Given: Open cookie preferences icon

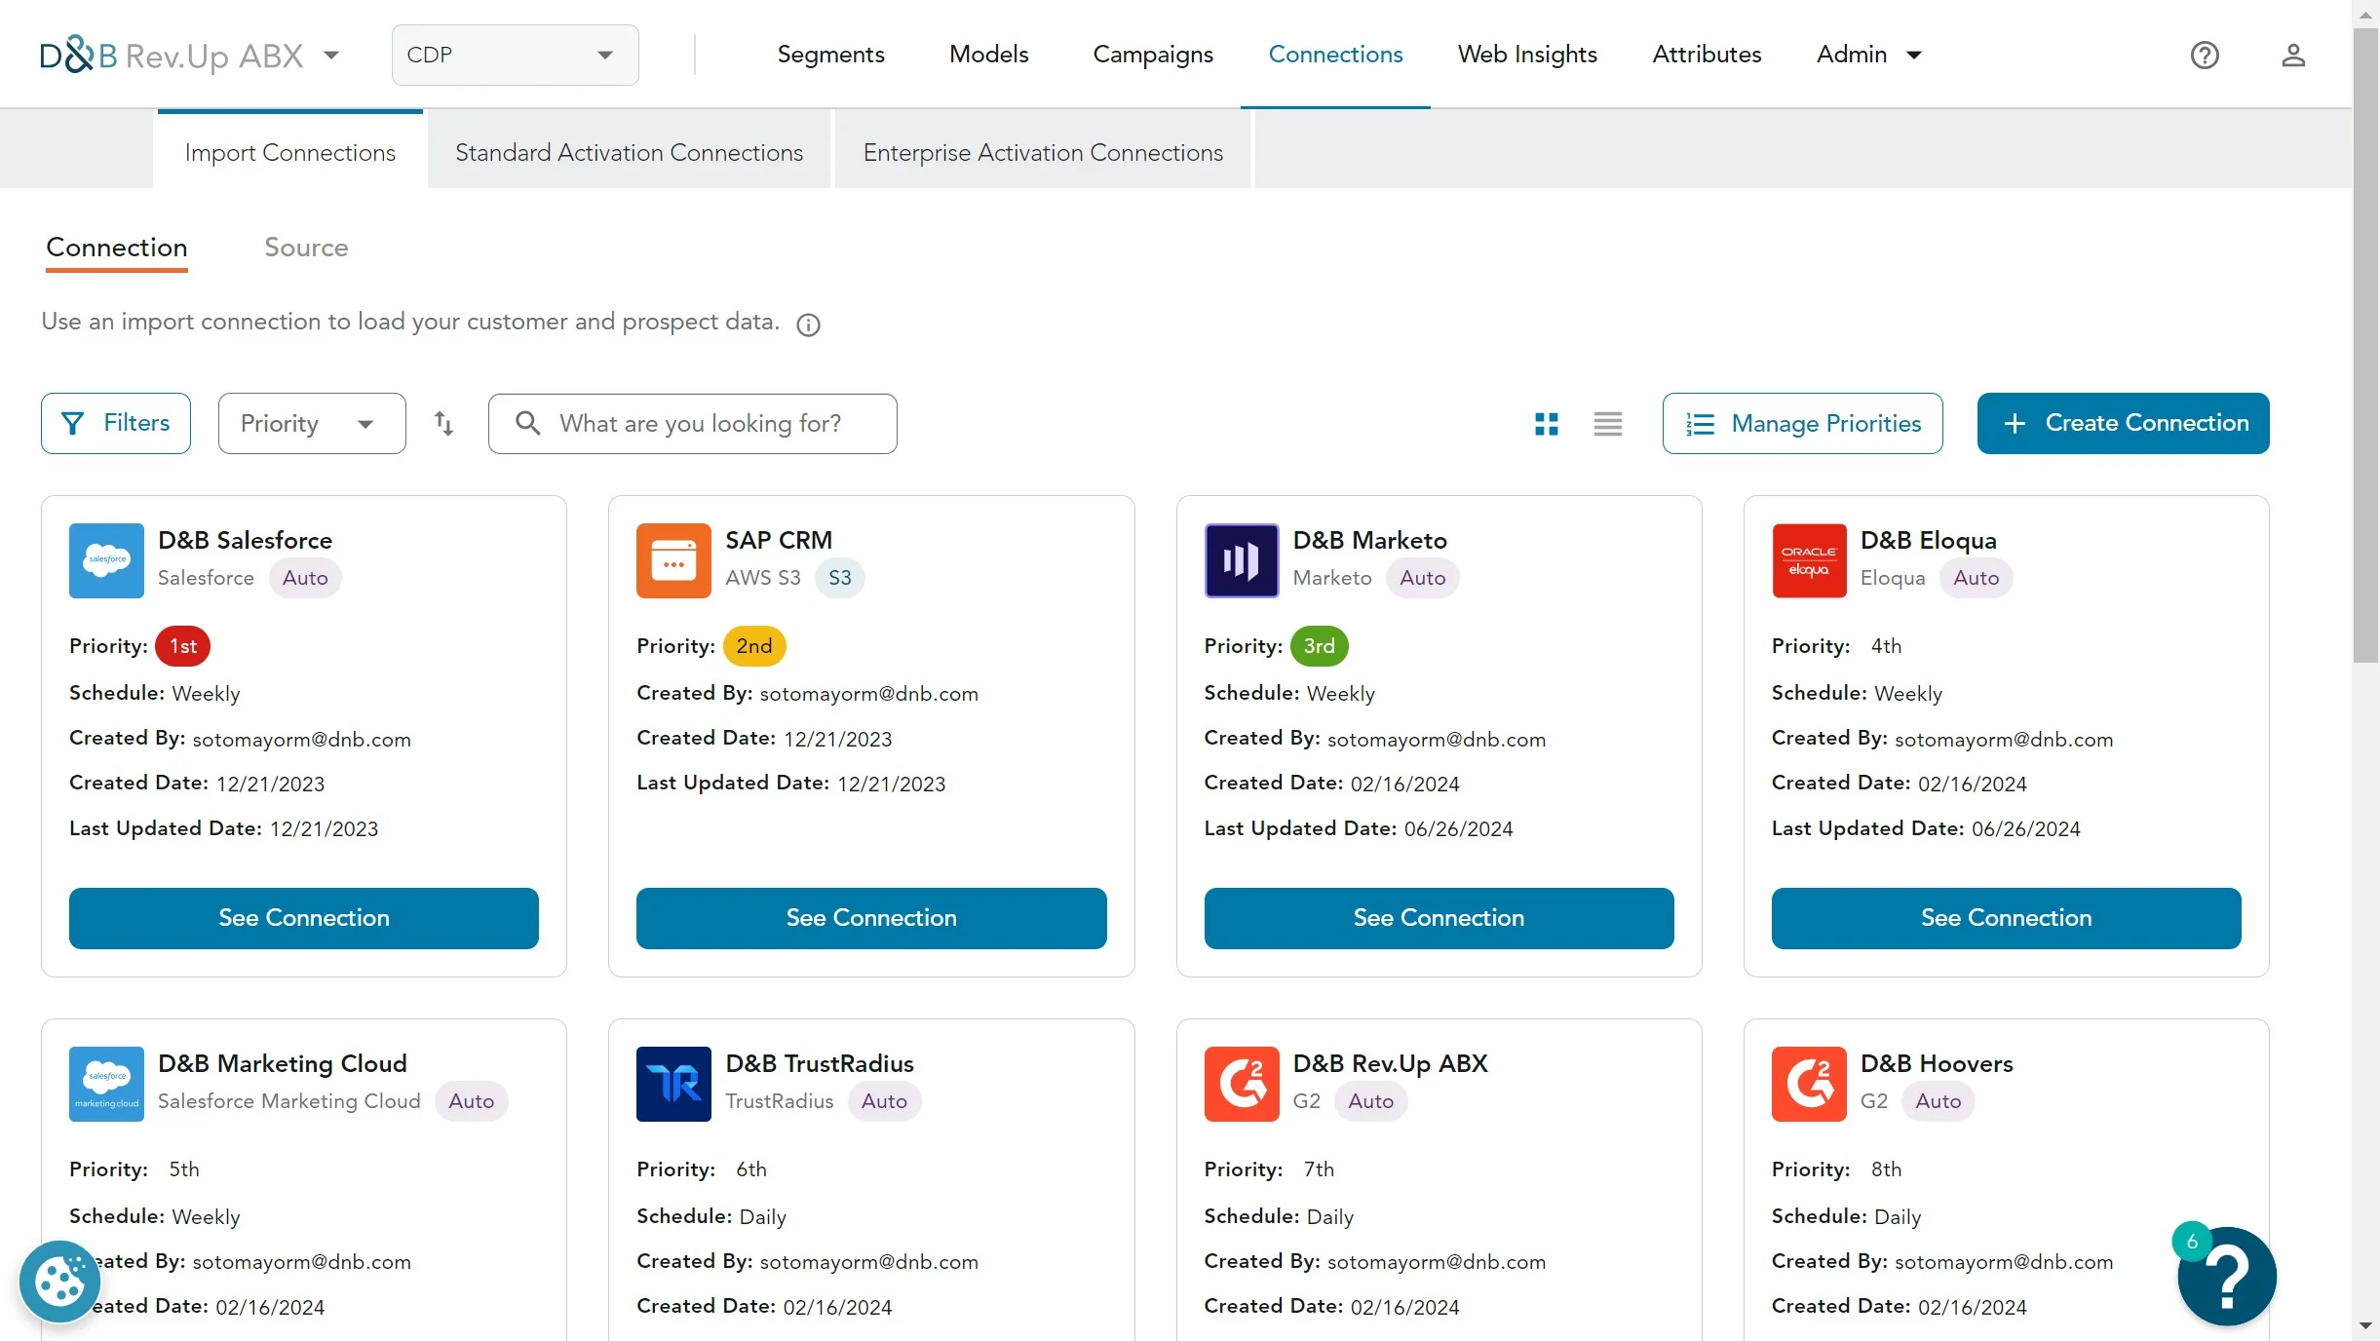Looking at the screenshot, I should pyautogui.click(x=59, y=1281).
